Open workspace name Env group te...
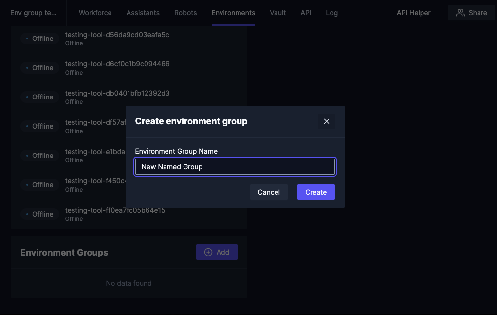Image resolution: width=497 pixels, height=315 pixels. click(x=33, y=13)
